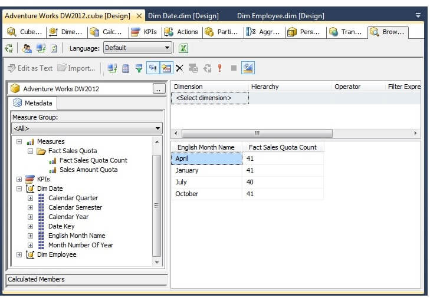
Task: Open the Measure Group All dropdown
Action: (x=87, y=128)
